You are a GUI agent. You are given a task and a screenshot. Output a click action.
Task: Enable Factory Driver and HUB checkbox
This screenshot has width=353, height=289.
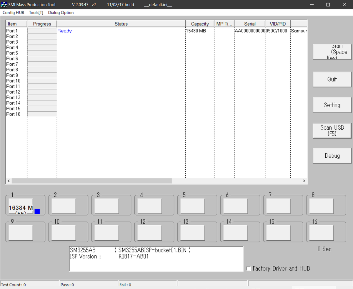click(249, 269)
